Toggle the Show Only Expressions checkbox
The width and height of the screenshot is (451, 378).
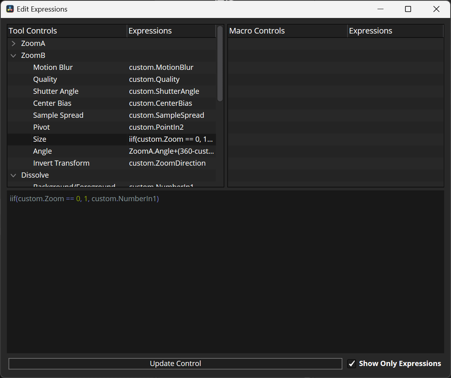tap(352, 364)
